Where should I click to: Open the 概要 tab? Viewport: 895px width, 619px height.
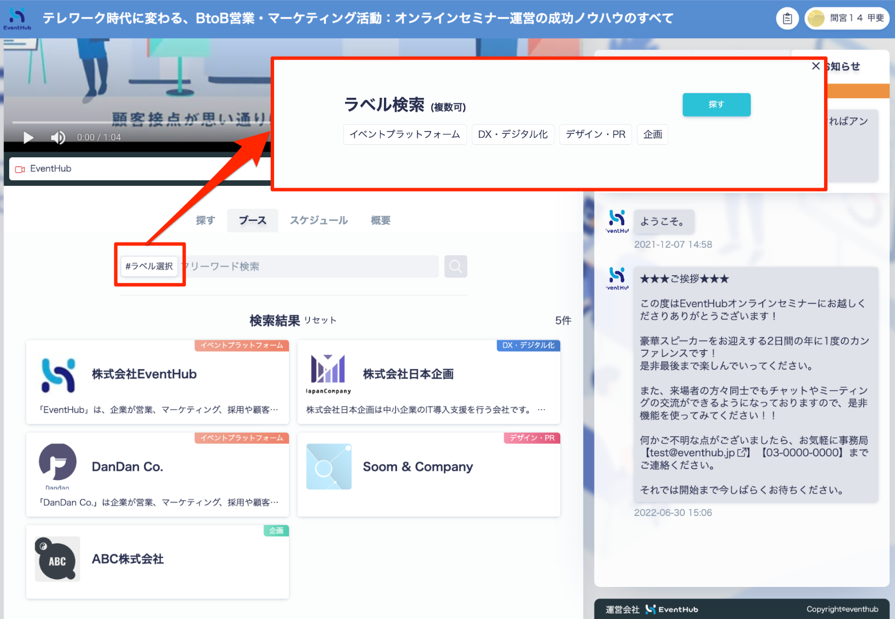click(381, 220)
